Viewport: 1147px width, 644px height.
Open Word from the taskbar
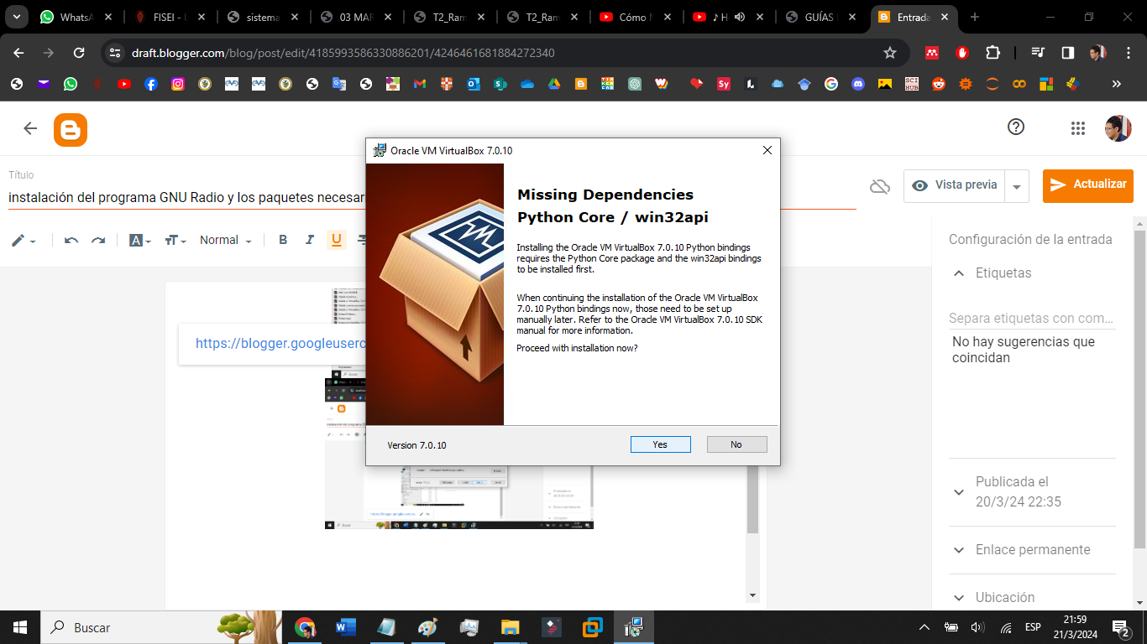(345, 627)
